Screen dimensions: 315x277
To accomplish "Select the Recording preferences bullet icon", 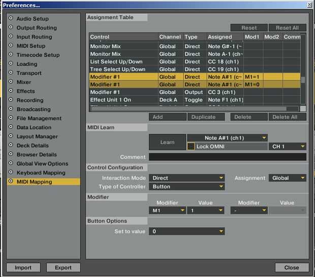I will tap(11, 99).
